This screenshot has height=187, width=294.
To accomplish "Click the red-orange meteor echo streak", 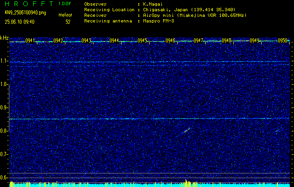I will 187,130.
